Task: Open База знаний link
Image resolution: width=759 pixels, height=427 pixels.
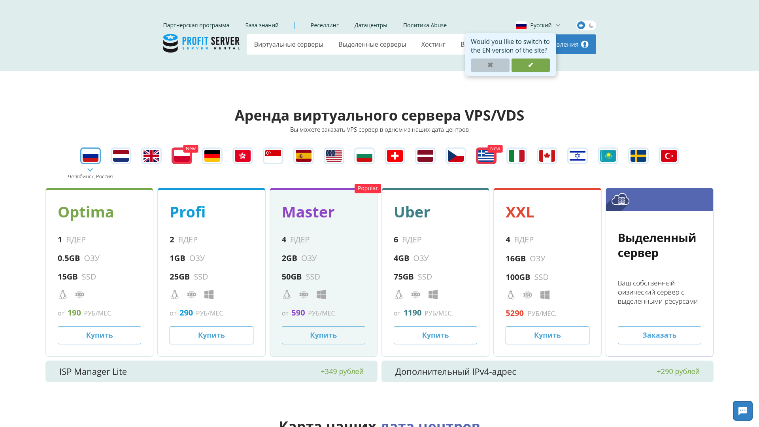Action: click(262, 25)
